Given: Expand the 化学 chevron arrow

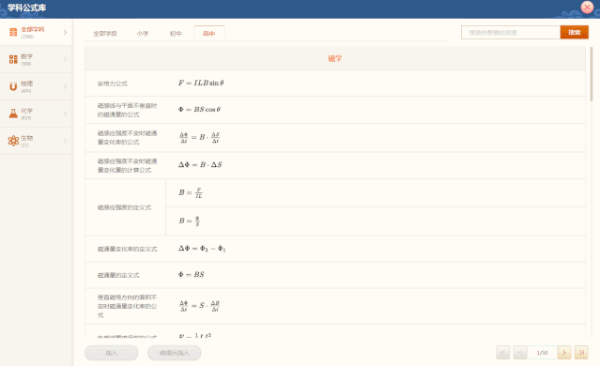Looking at the screenshot, I should click(x=65, y=114).
